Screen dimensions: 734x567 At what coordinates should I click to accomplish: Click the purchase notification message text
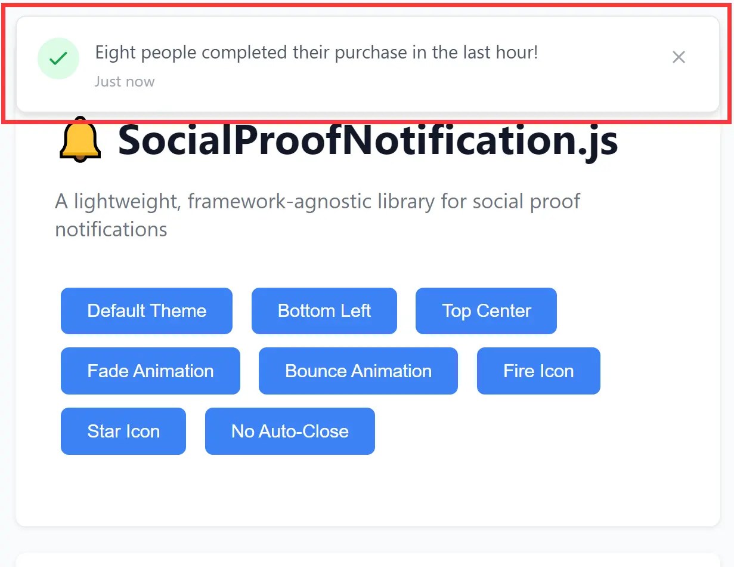click(317, 53)
